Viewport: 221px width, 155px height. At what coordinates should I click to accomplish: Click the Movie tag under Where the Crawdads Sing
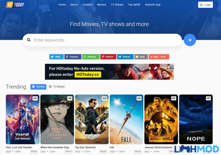point(69,151)
